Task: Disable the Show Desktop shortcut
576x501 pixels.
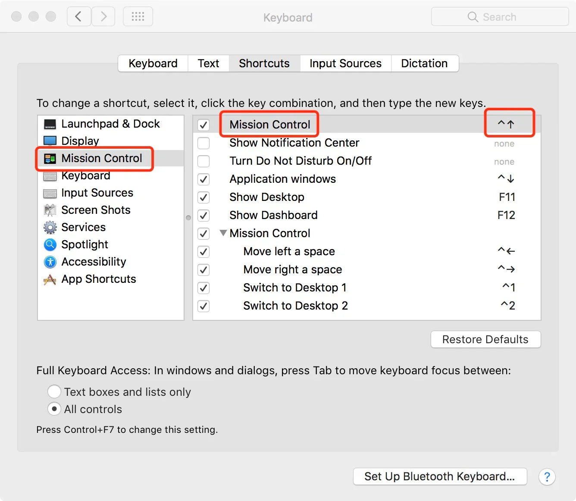Action: pyautogui.click(x=203, y=197)
